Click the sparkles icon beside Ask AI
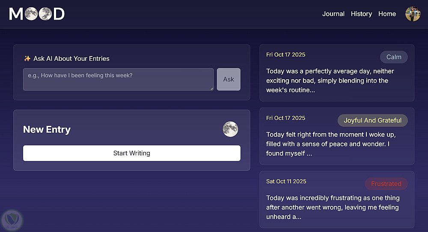The width and height of the screenshot is (428, 232). pos(27,59)
